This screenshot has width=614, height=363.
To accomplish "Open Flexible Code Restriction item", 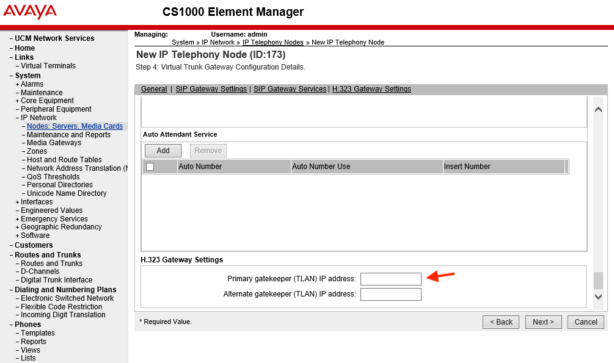I will (x=62, y=307).
